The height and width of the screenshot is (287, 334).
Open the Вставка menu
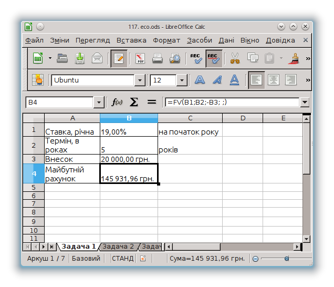(131, 40)
